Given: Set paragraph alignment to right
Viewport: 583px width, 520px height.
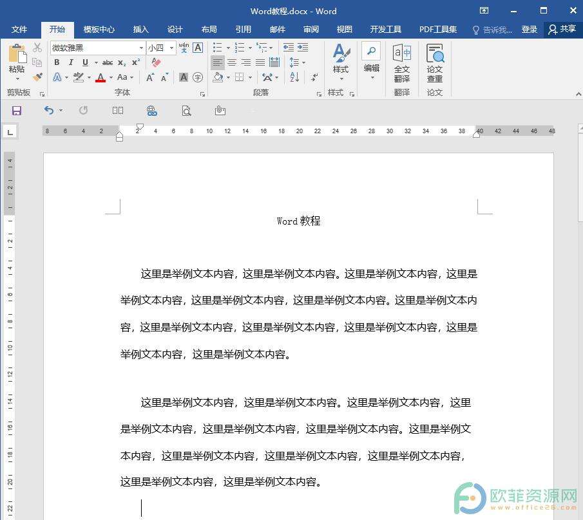Looking at the screenshot, I should point(246,62).
